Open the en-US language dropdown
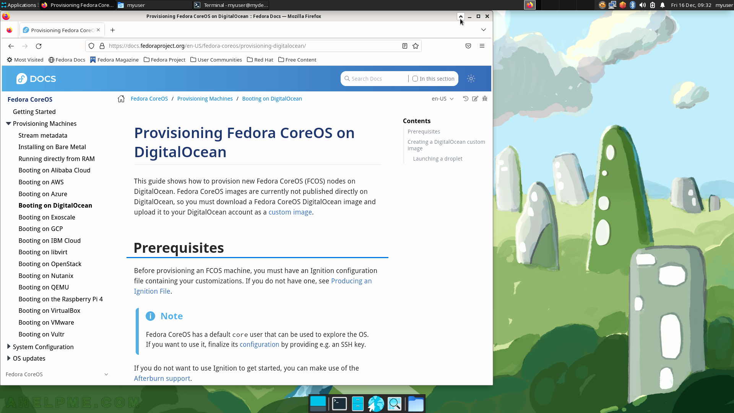 [443, 99]
